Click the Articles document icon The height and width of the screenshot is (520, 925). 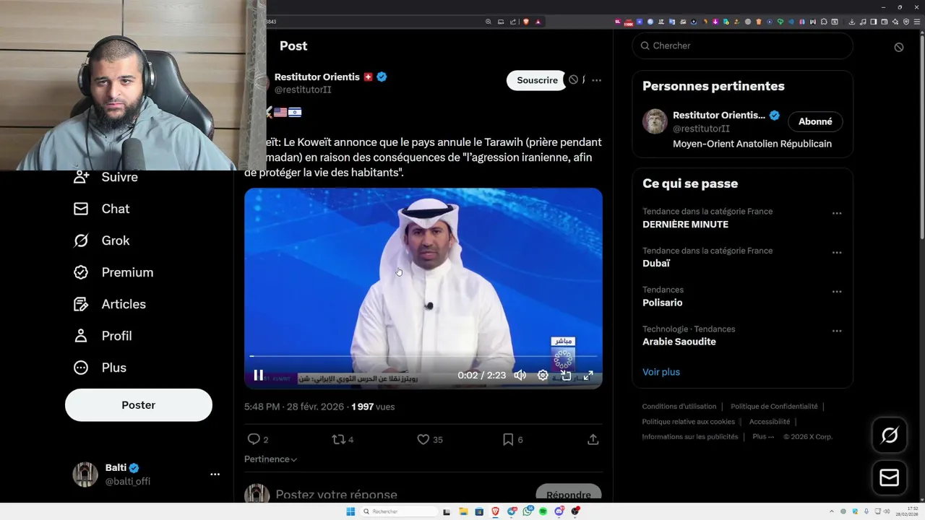81,304
